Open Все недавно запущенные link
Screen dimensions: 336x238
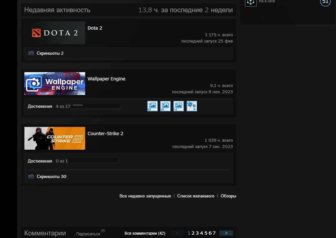(145, 196)
